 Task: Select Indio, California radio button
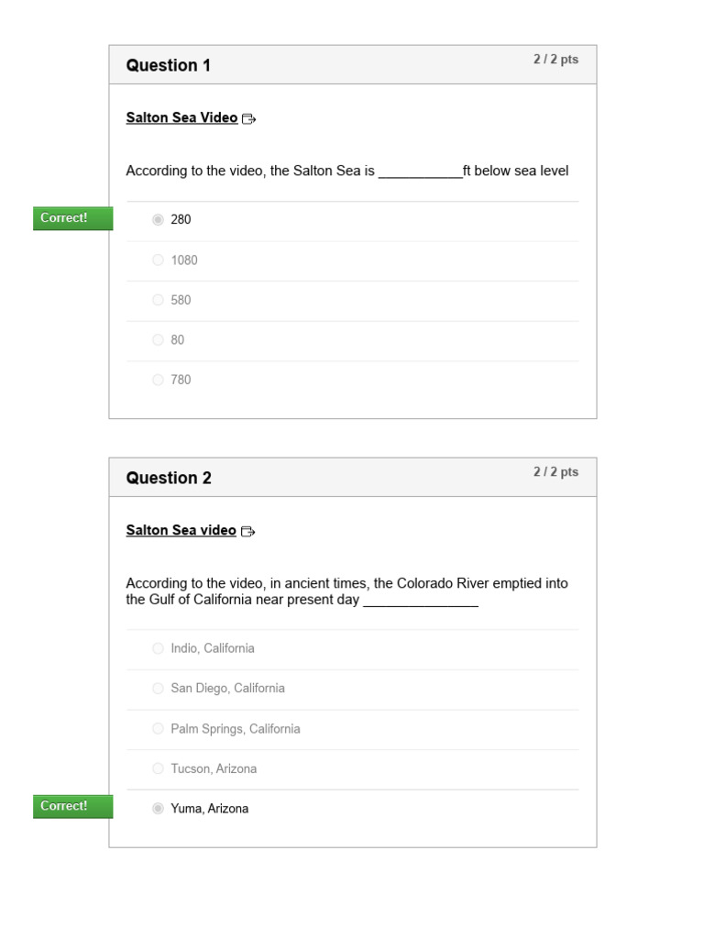pyautogui.click(x=158, y=648)
